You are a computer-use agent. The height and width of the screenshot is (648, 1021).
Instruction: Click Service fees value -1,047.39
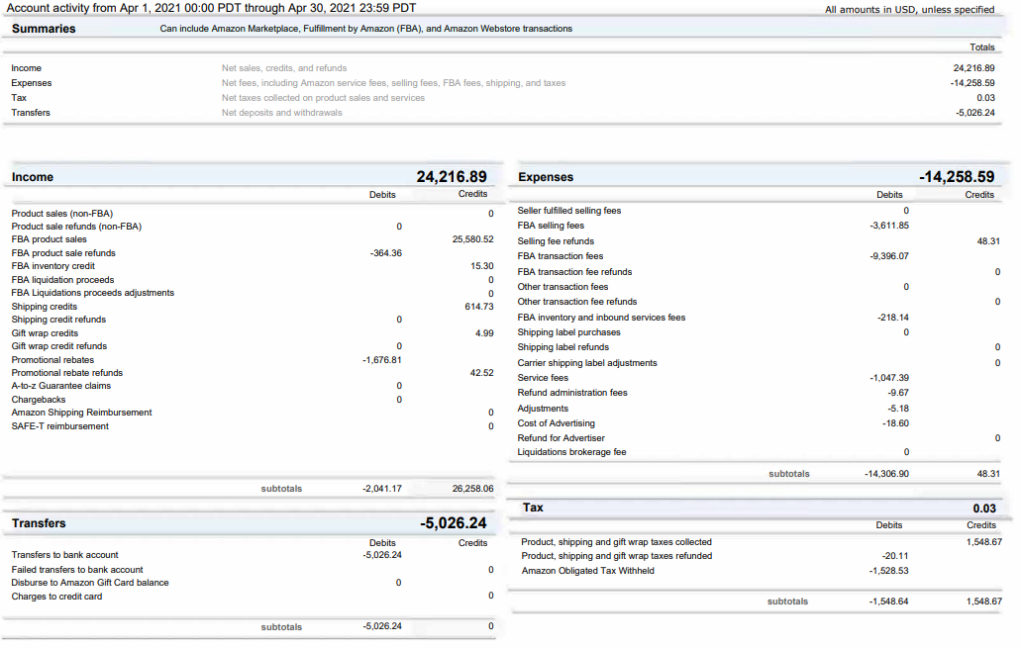[x=889, y=378]
